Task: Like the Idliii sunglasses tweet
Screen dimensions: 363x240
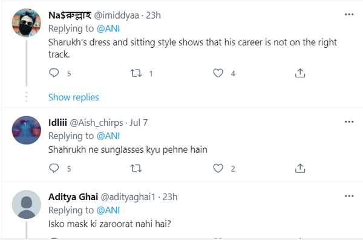Action: [218, 169]
